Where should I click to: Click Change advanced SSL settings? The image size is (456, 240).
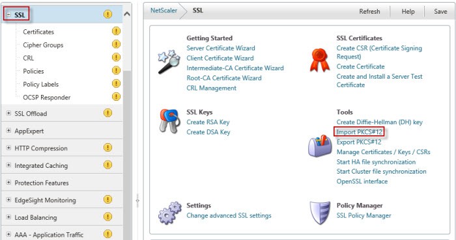[229, 216]
